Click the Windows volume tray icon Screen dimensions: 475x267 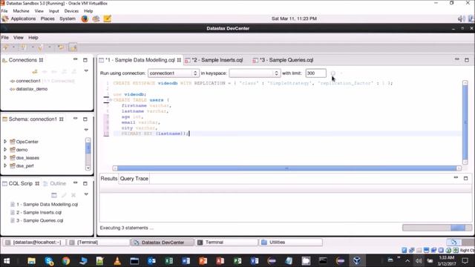click(x=419, y=260)
